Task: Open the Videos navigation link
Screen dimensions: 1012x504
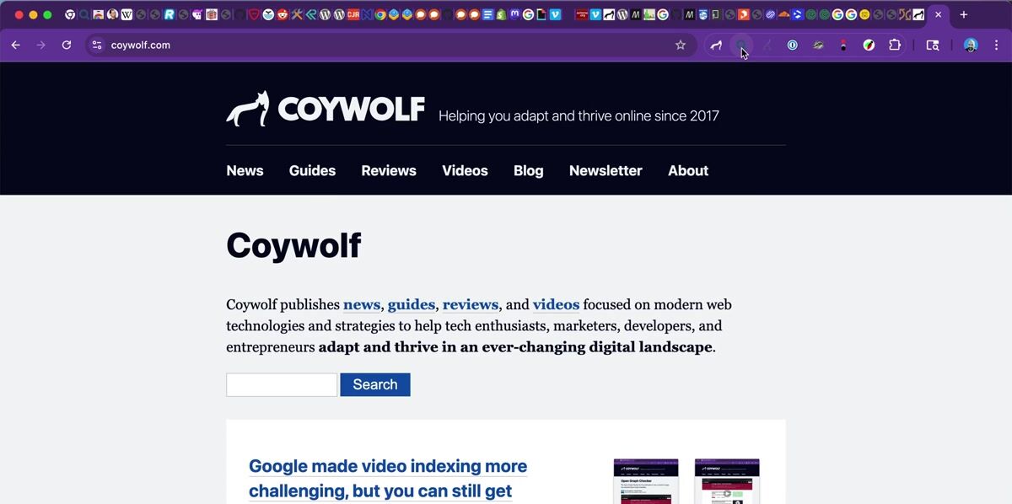Action: coord(465,170)
